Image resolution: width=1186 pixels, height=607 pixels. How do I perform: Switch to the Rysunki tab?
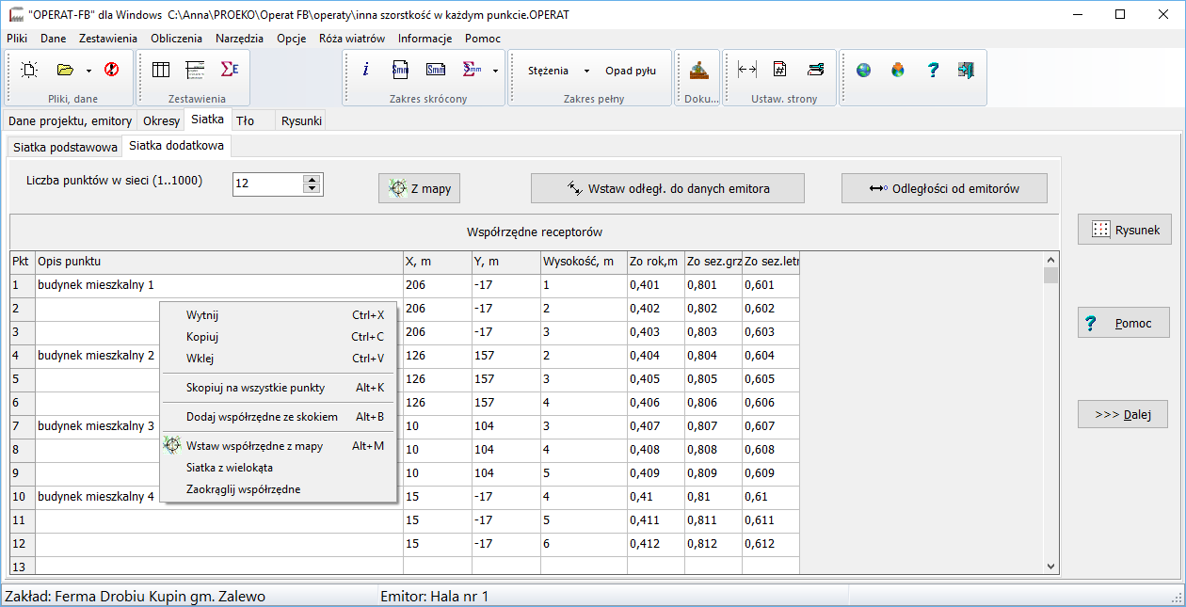(301, 120)
